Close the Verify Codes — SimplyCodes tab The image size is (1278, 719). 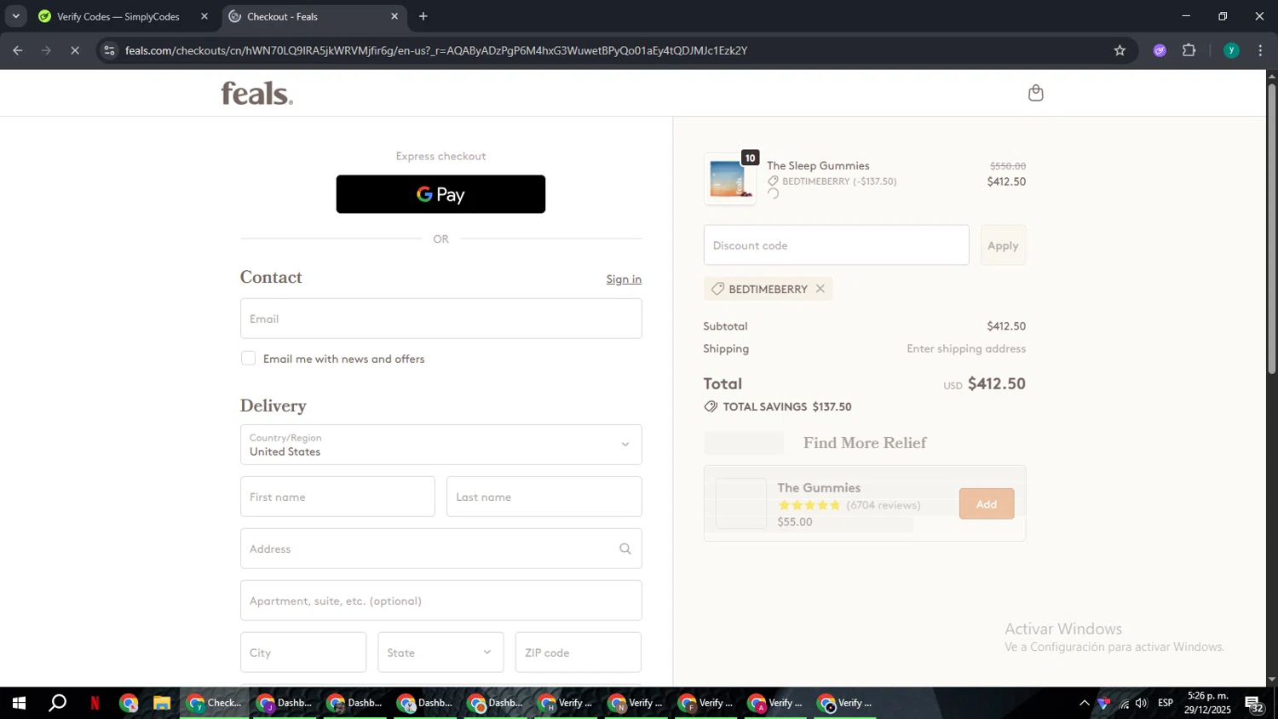[204, 16]
